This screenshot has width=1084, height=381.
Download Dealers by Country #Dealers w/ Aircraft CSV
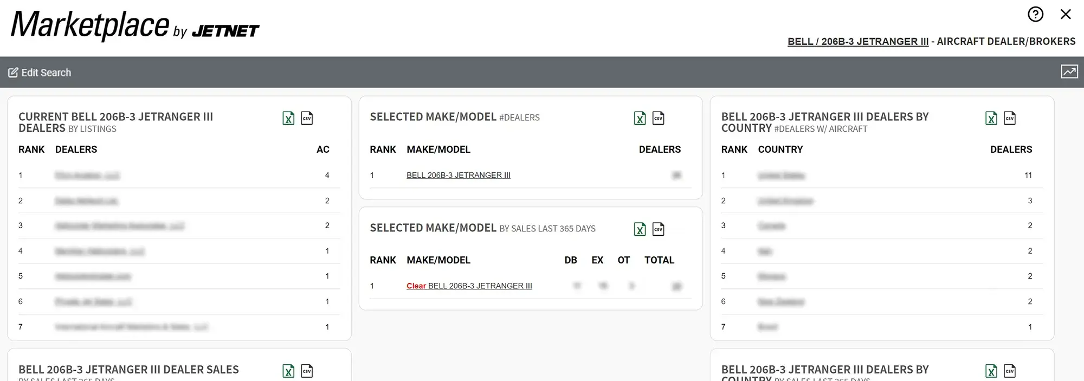click(x=1009, y=118)
